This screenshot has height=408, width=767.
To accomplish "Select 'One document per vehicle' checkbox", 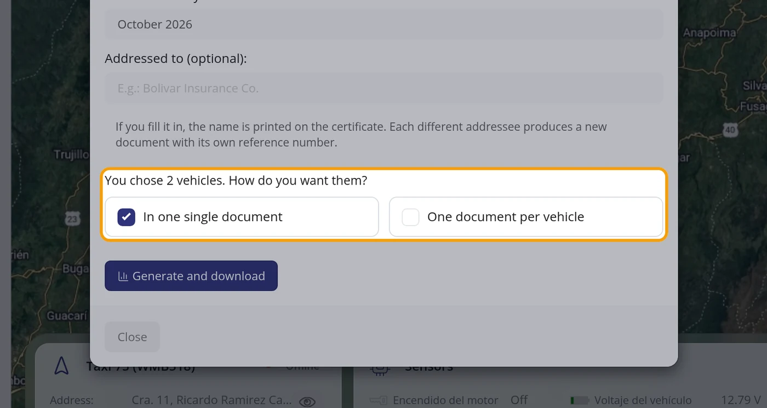I will 410,217.
